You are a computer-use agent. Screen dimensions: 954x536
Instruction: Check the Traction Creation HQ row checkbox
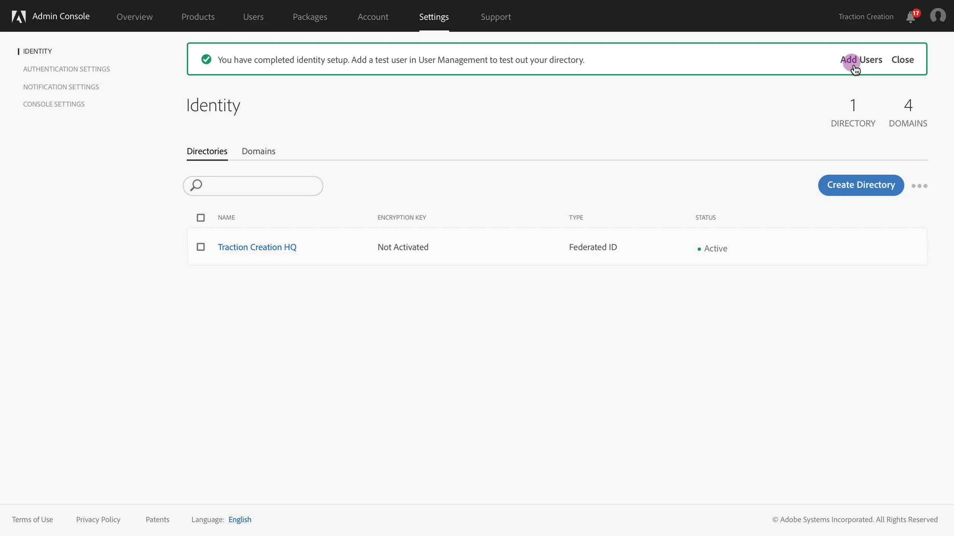[x=200, y=247]
